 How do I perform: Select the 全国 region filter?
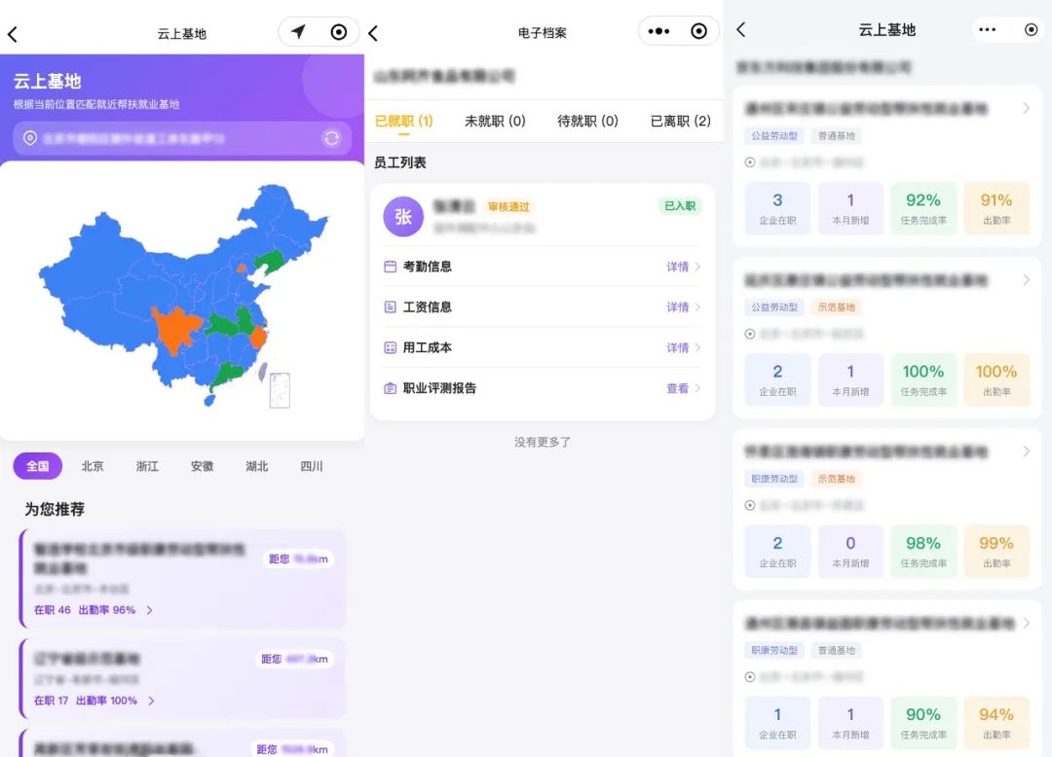[38, 466]
